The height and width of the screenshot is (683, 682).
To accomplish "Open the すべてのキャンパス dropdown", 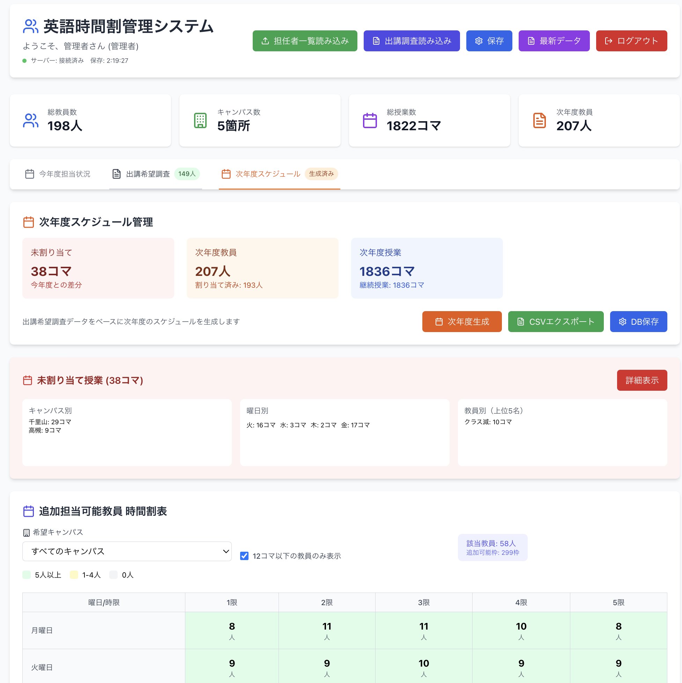I will coord(127,551).
